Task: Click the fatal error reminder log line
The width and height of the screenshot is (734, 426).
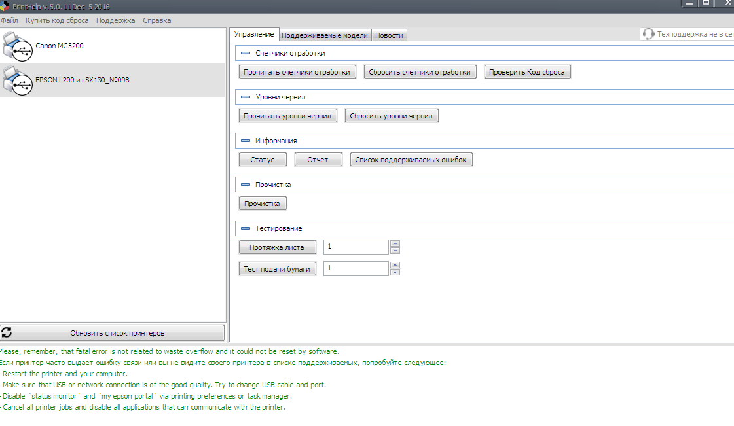Action: [170, 351]
